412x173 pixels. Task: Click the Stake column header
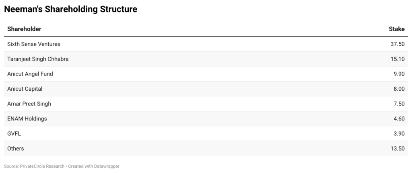(396, 29)
